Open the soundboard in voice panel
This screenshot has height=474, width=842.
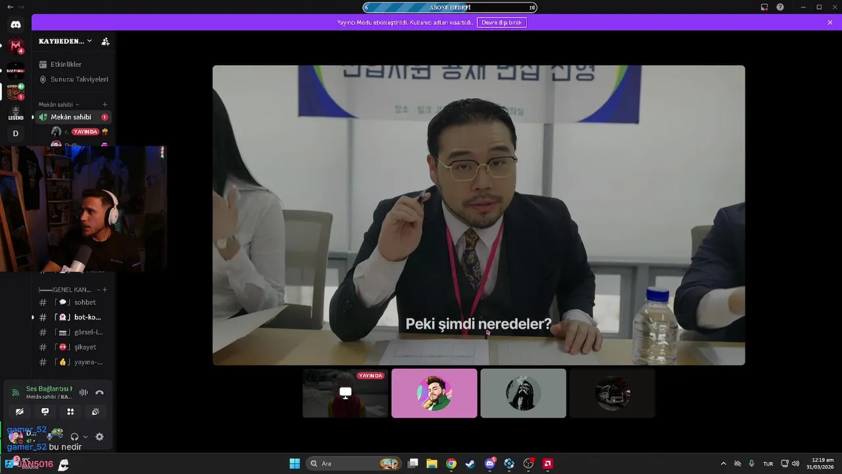tap(95, 411)
